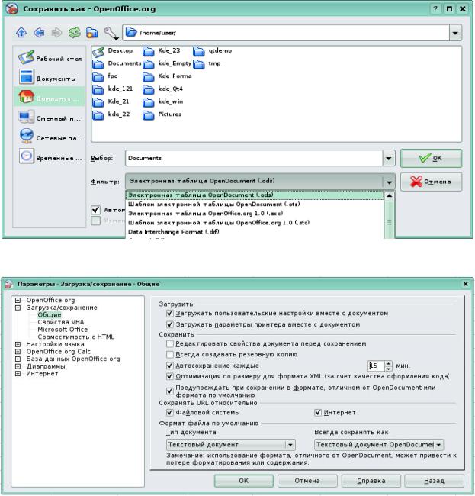
Task: Open the /home/user/ path dropdown
Action: coord(455,33)
